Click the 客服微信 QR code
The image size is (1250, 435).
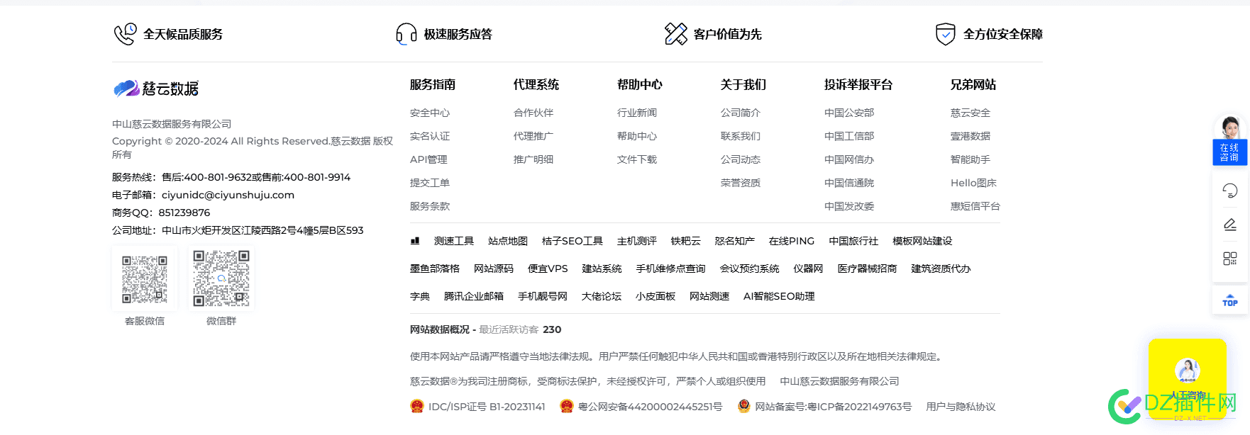[145, 279]
